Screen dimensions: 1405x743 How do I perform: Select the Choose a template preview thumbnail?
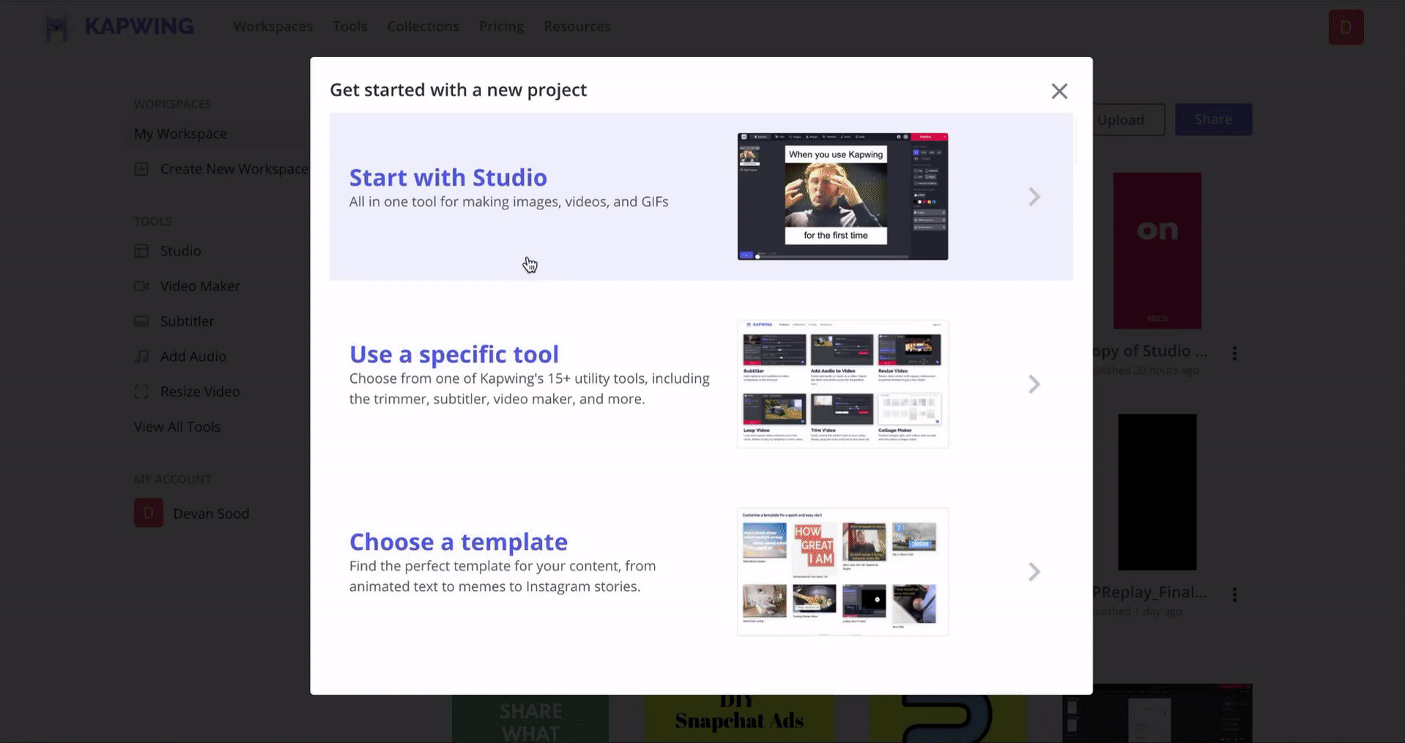[x=842, y=572]
